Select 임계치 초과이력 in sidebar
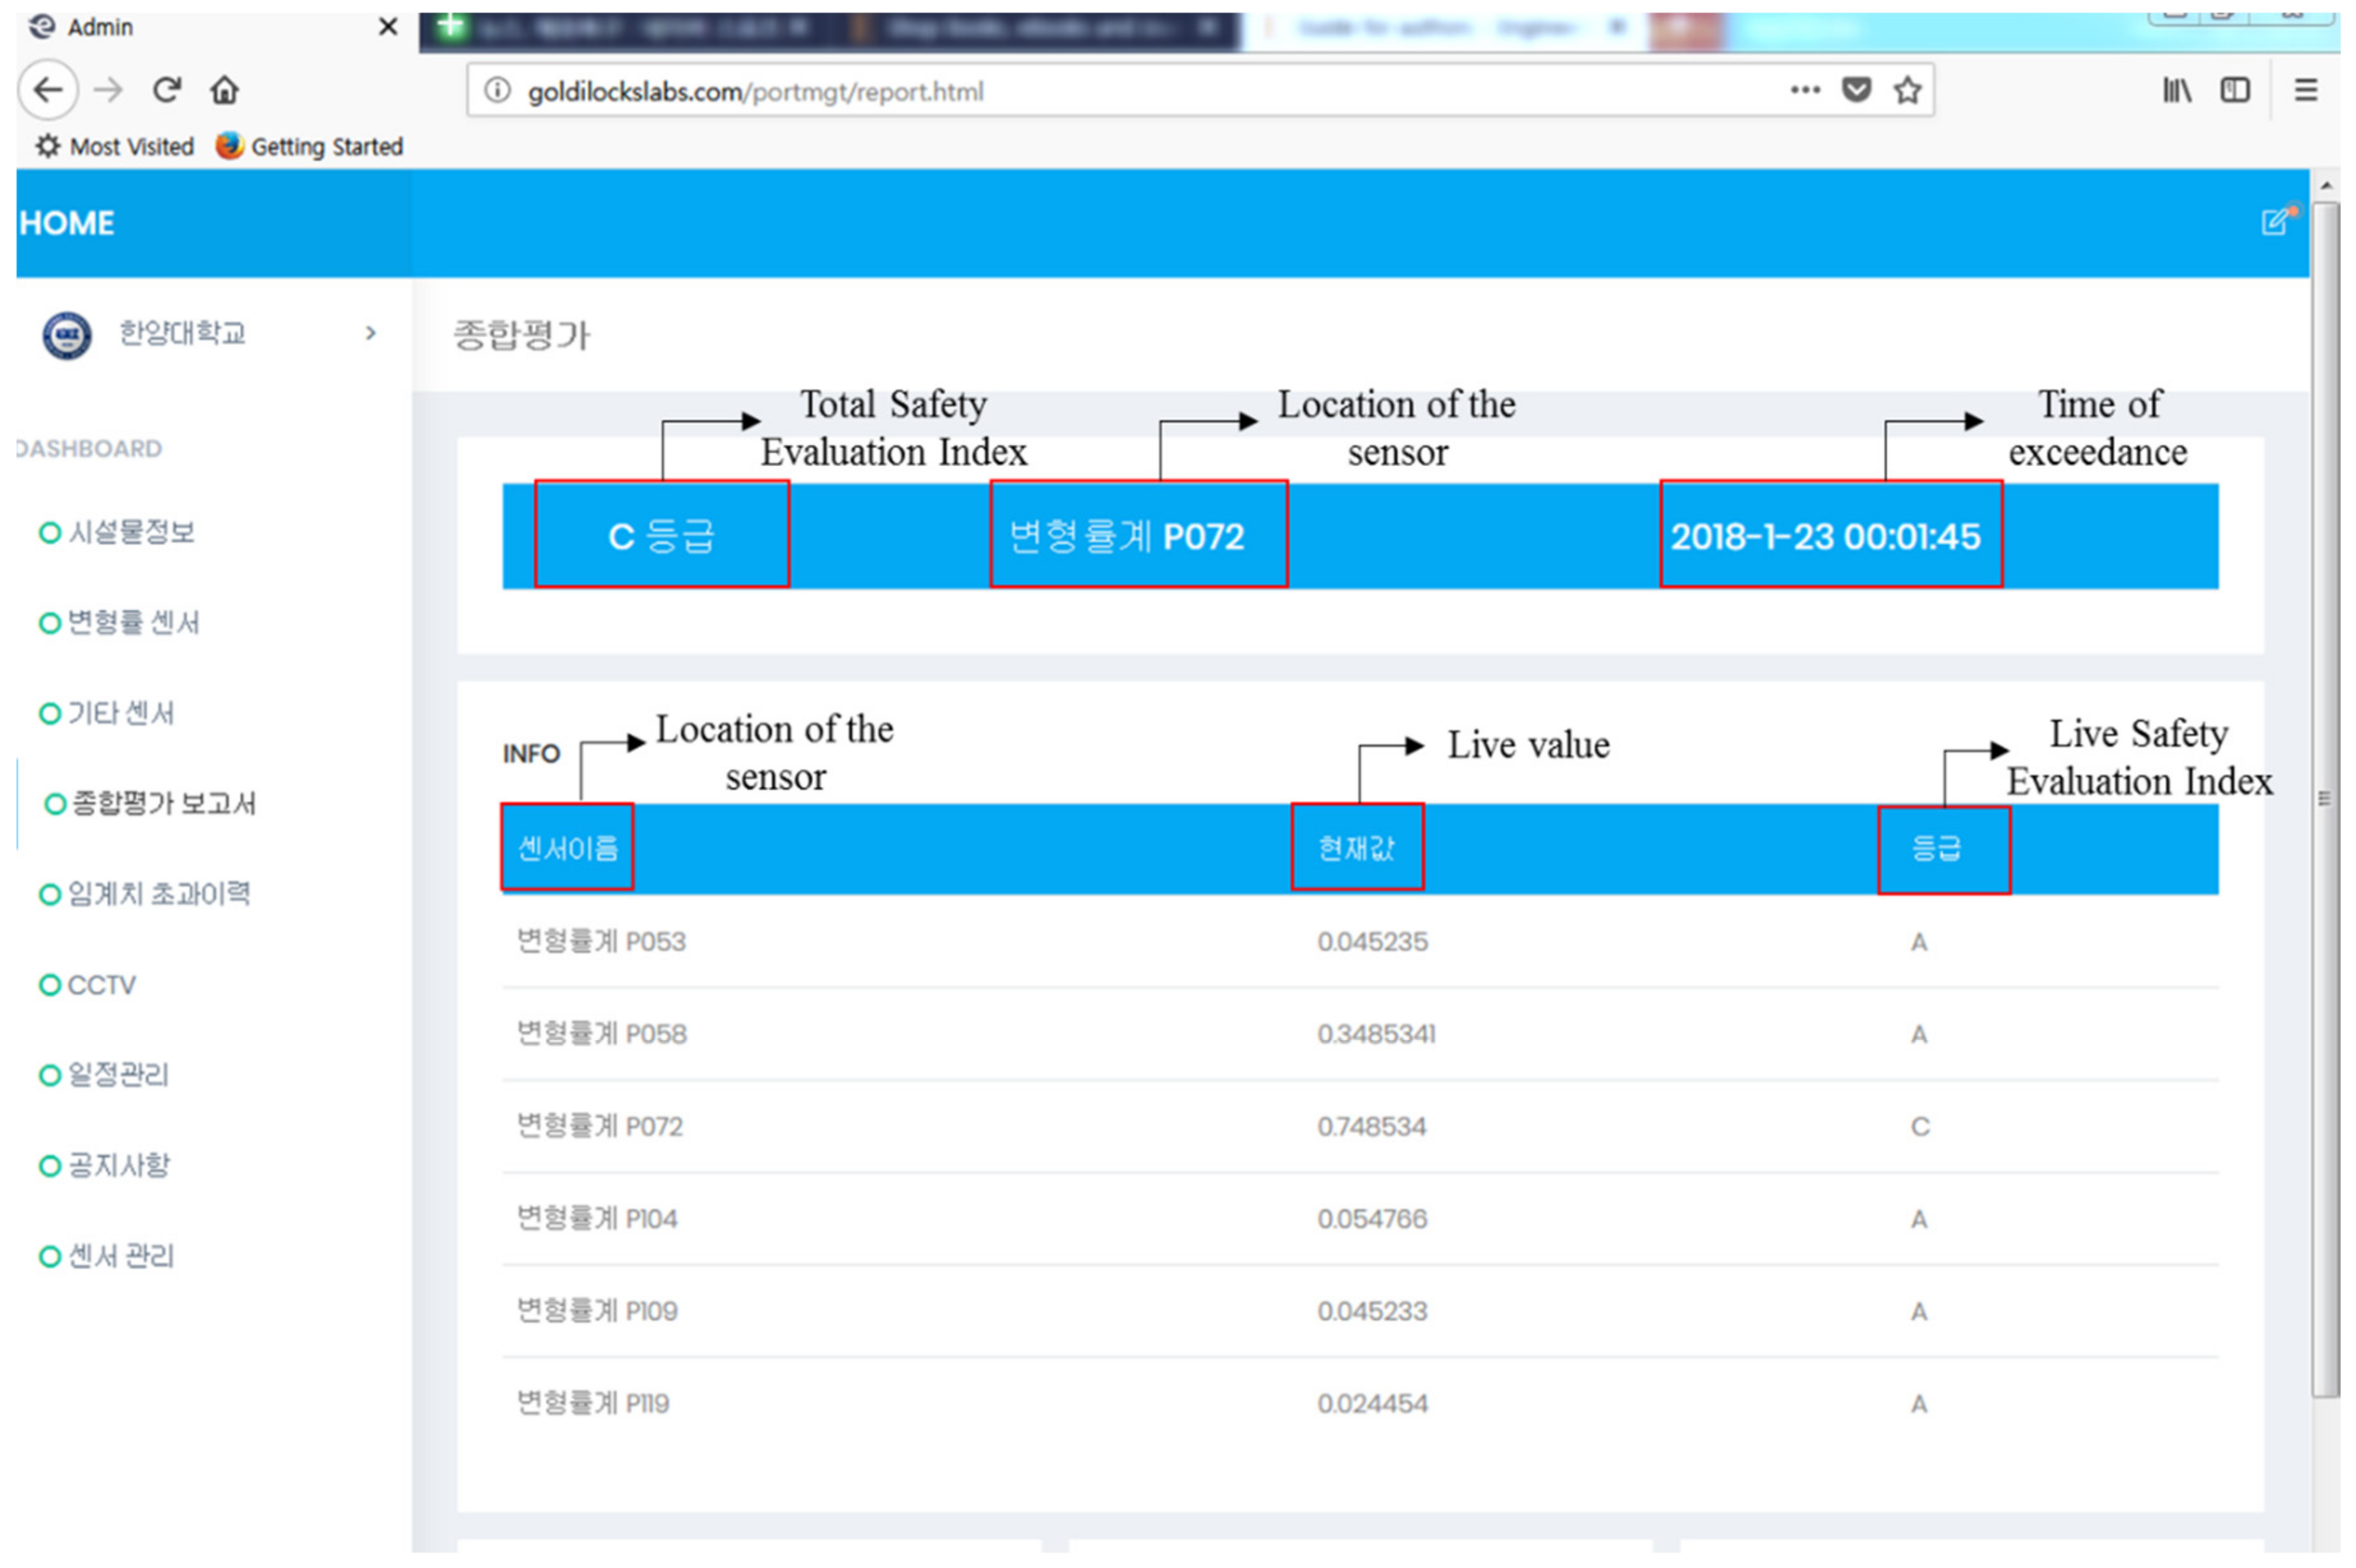2356x1568 pixels. 157,893
